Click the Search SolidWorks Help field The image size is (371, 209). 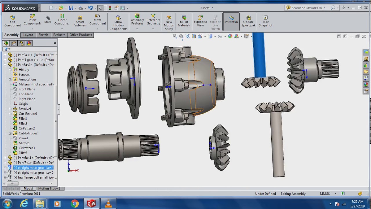pyautogui.click(x=311, y=8)
